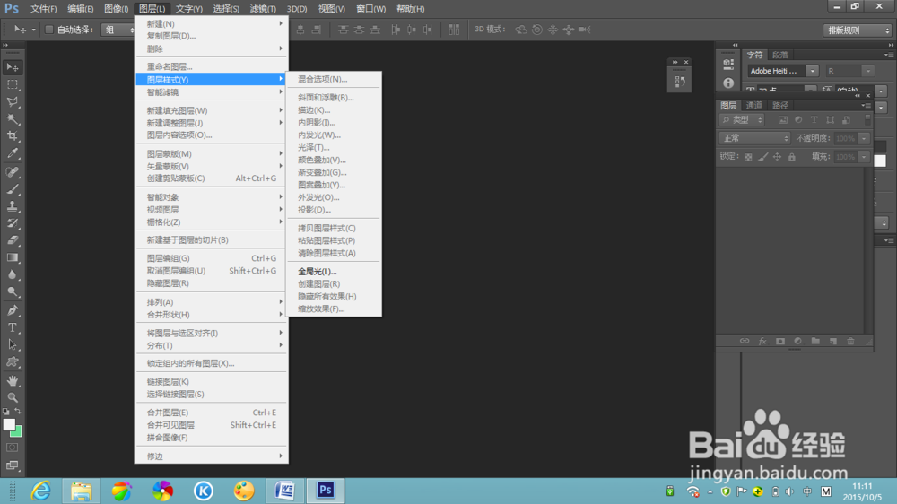The image size is (897, 504).
Task: Select the Crop tool
Action: point(12,136)
